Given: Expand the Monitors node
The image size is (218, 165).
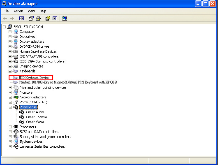Looking at the screenshot, I should (x=10, y=92).
